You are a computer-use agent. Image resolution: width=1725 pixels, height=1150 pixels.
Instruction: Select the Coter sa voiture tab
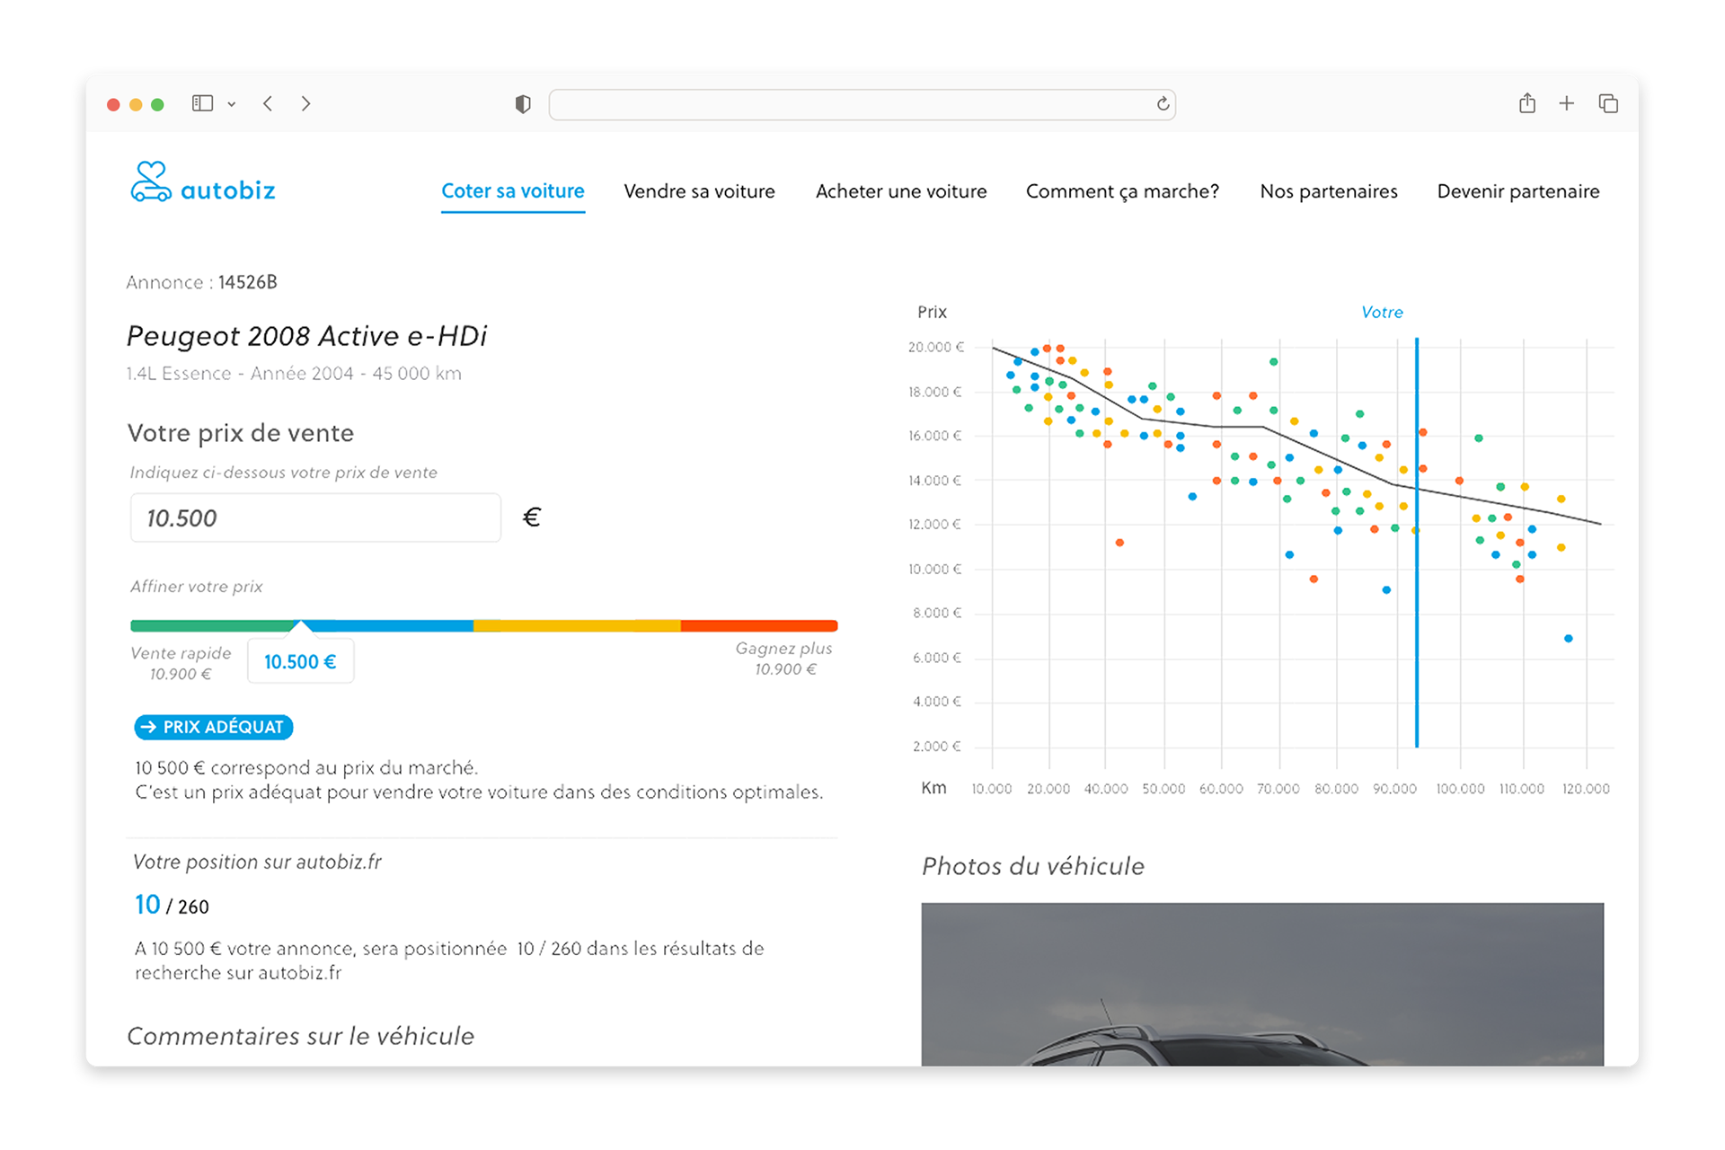click(x=512, y=191)
